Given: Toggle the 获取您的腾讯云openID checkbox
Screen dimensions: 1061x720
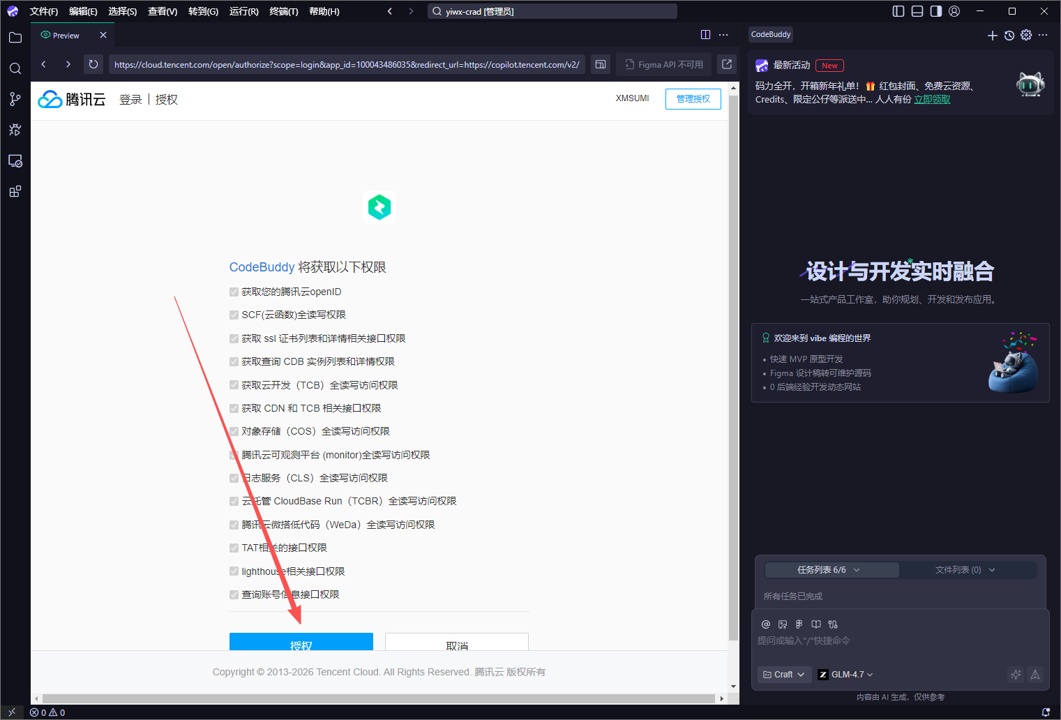Looking at the screenshot, I should [234, 292].
